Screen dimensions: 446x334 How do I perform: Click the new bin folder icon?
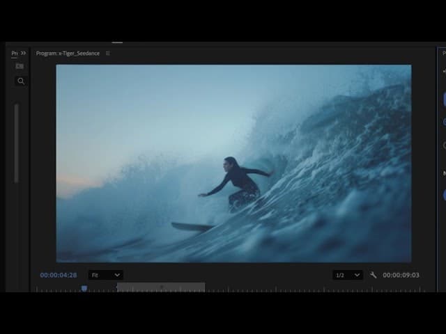(x=20, y=66)
